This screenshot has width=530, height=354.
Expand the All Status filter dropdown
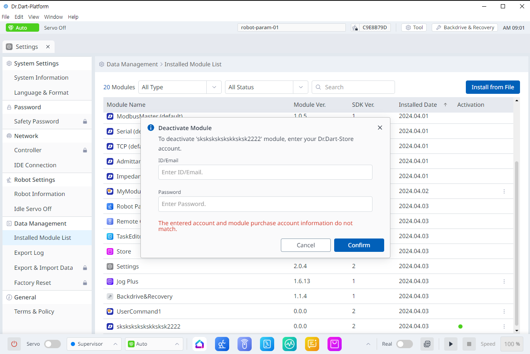click(x=266, y=87)
